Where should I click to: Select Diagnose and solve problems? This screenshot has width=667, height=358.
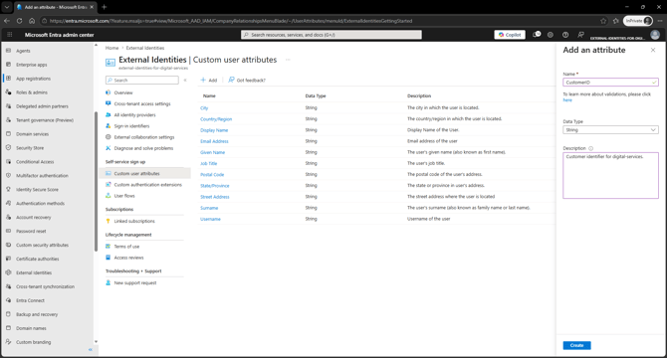pos(143,148)
